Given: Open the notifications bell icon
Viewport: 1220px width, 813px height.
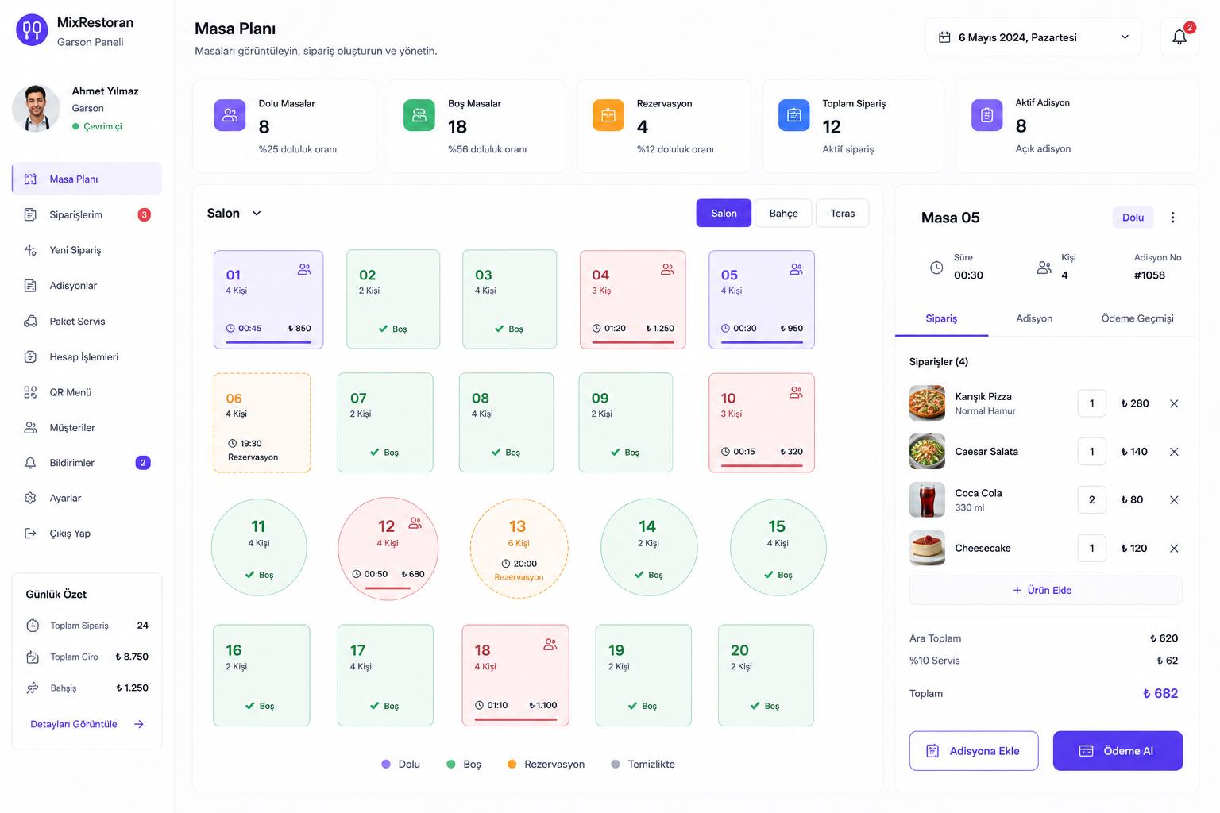Looking at the screenshot, I should tap(1179, 37).
